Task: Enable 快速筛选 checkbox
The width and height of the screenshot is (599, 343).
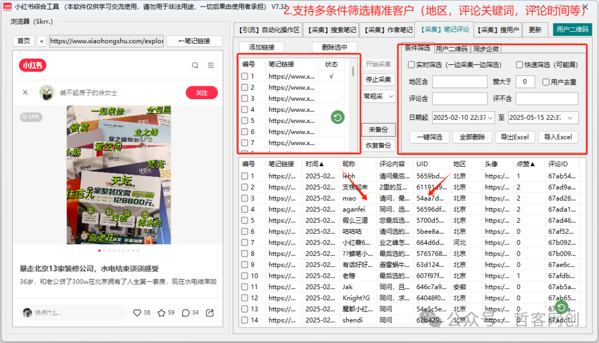Action: coord(520,65)
